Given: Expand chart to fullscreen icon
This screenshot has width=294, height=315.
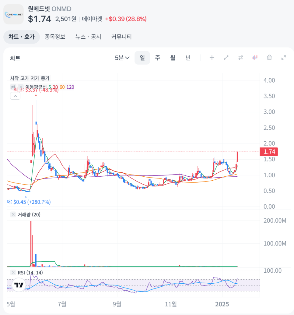Looking at the screenshot, I should 284,58.
